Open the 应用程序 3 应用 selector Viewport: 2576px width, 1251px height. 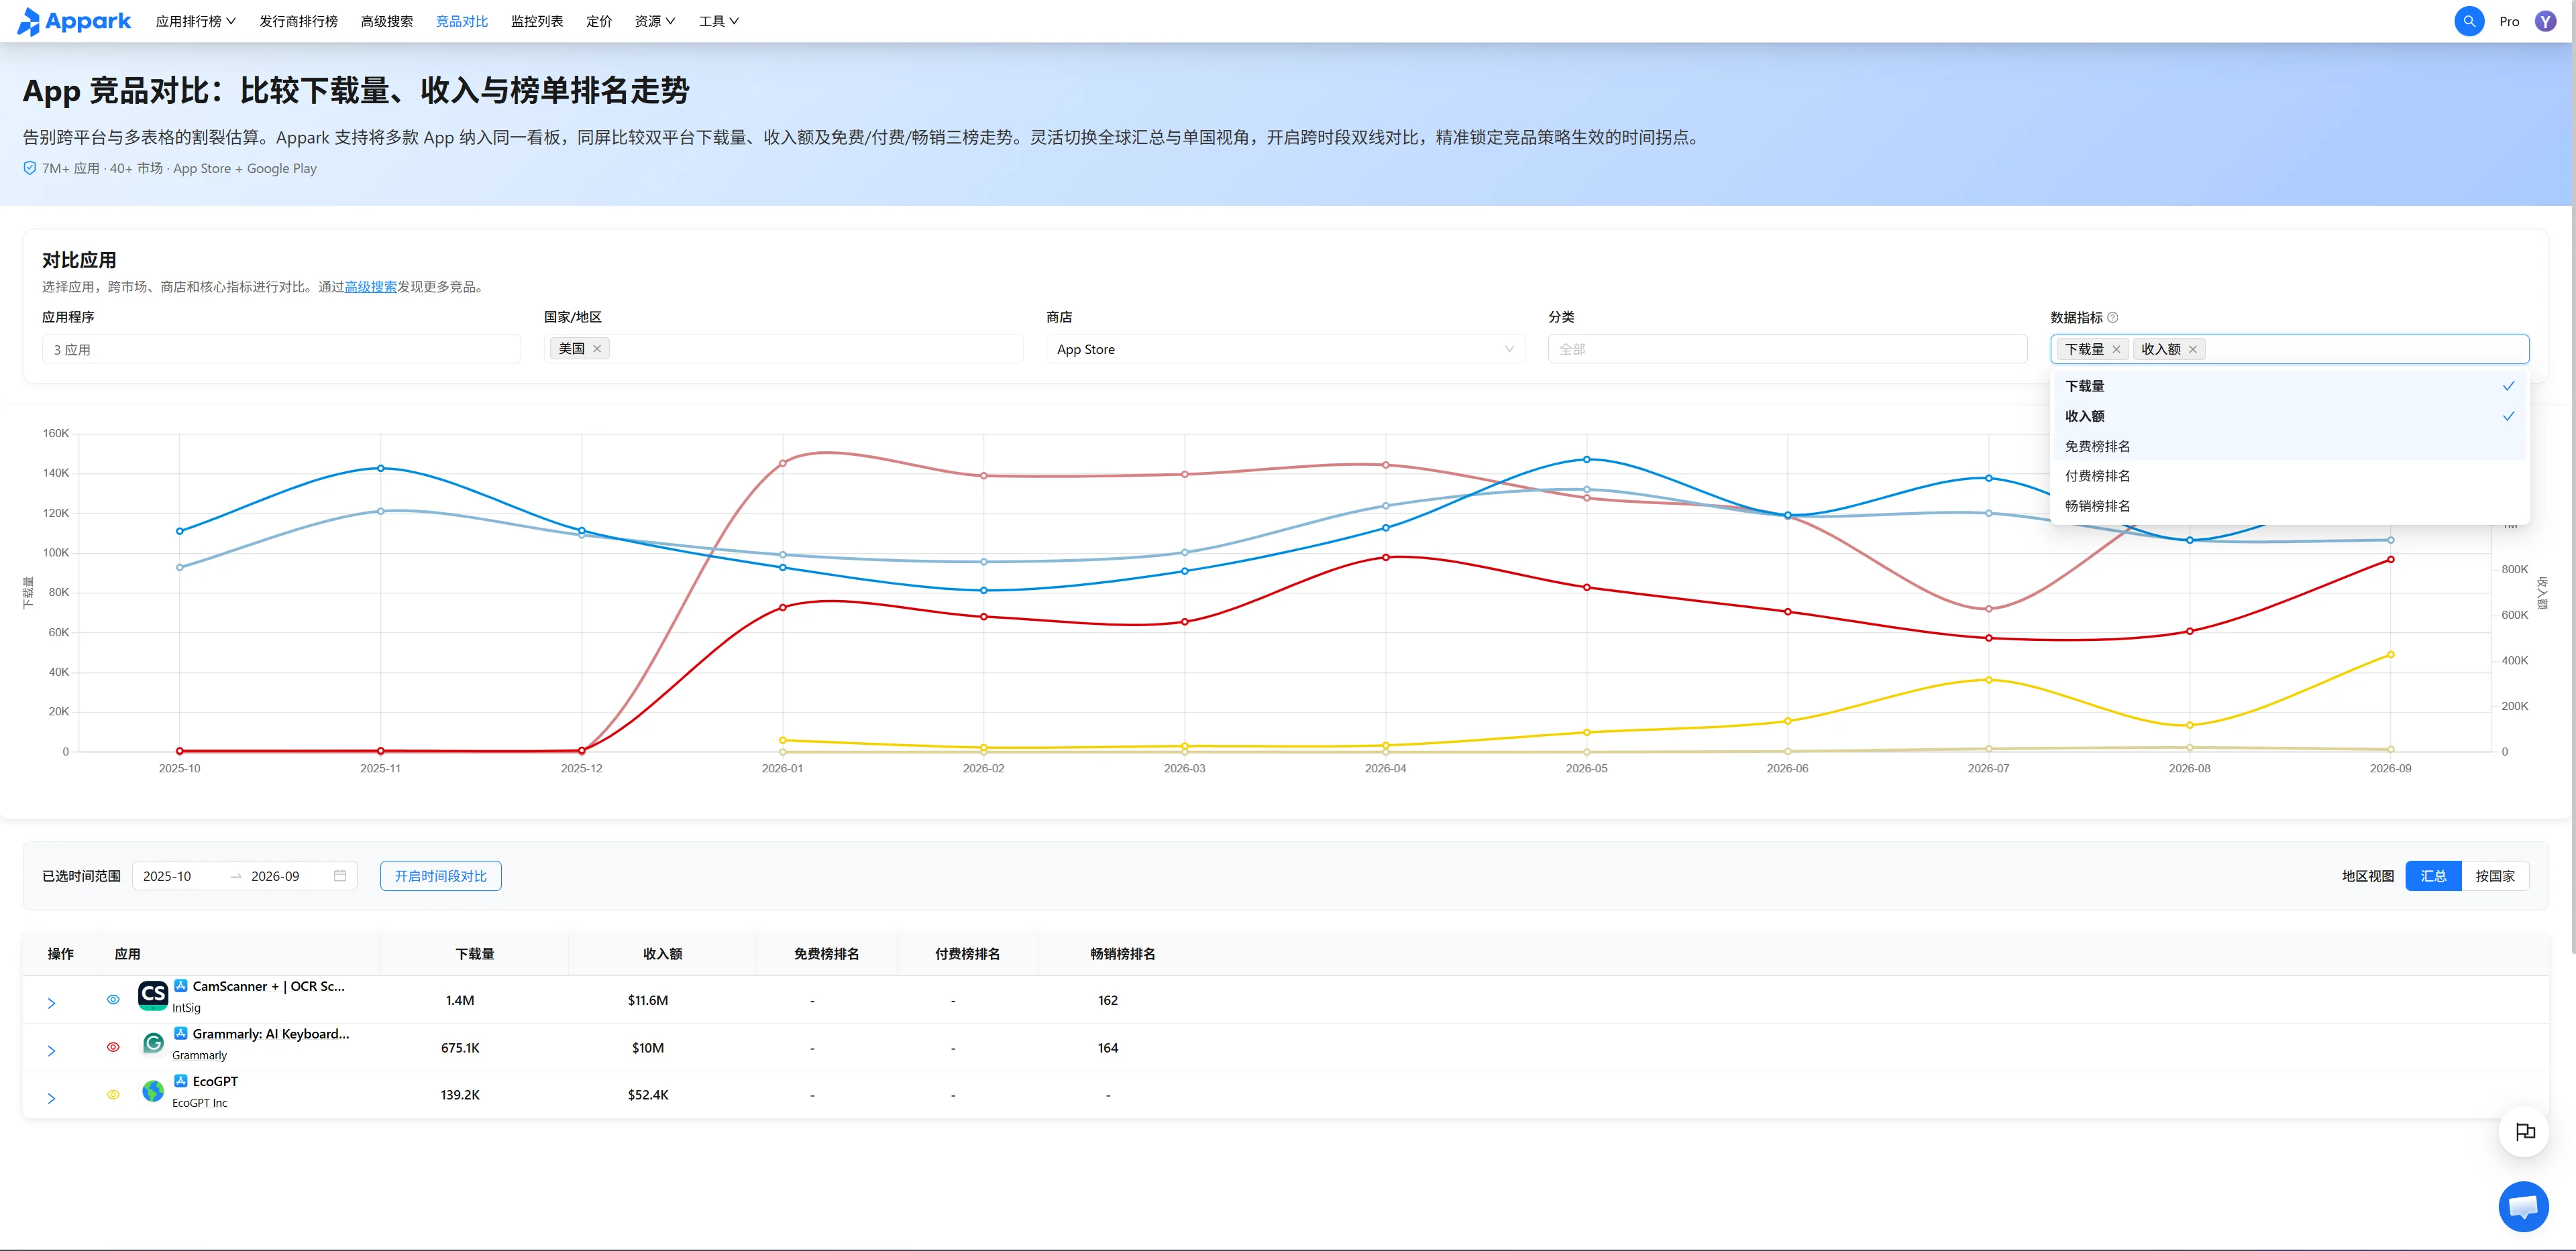coord(281,349)
